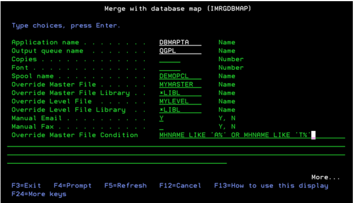Show additional keys with F24=More keys
354x203 pixels.
(x=39, y=194)
